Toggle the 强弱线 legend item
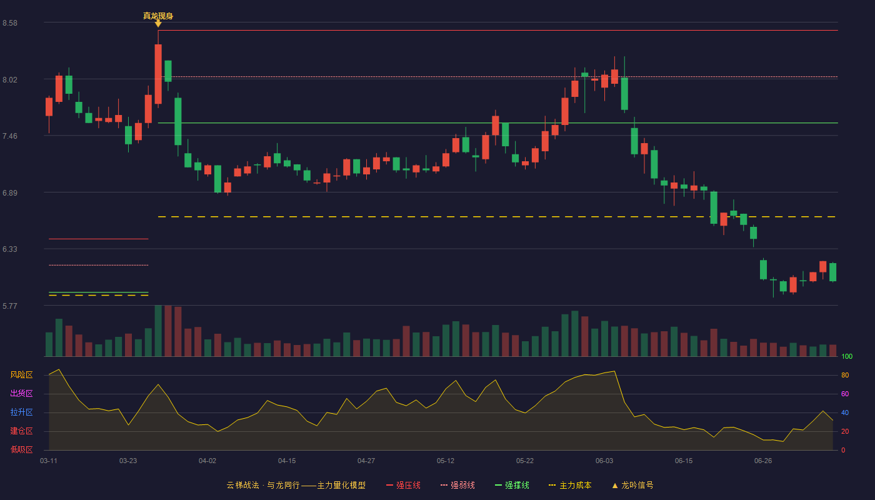Screen dimensions: 875x500 coord(457,485)
